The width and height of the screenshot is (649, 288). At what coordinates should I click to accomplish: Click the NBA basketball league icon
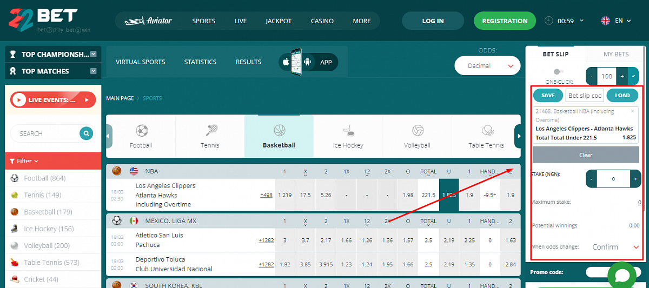117,171
